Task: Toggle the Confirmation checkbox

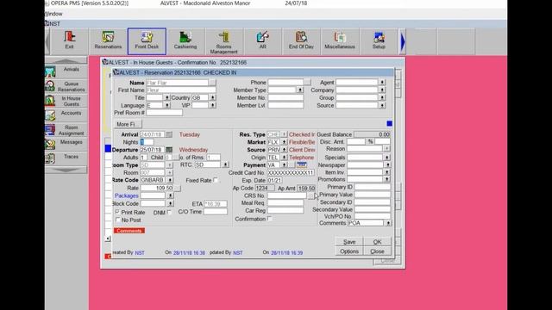Action: tap(270, 219)
